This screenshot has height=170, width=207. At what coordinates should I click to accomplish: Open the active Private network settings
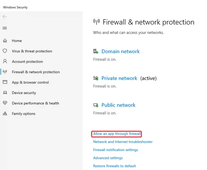click(x=119, y=78)
